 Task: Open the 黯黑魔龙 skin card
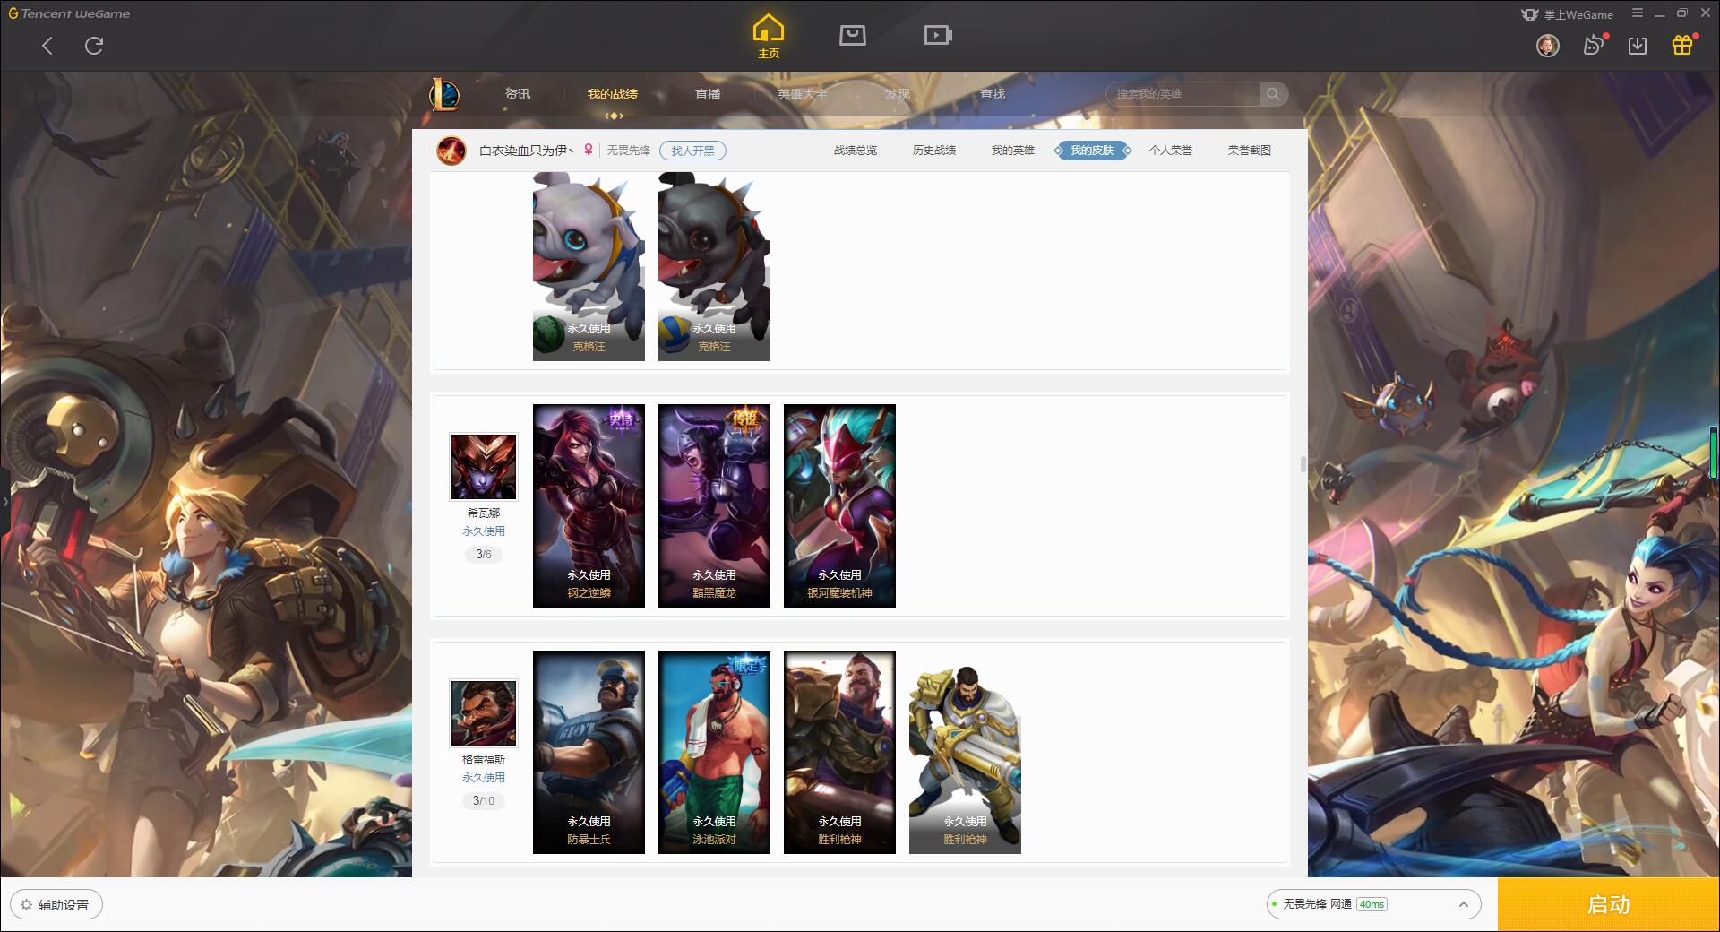[714, 505]
